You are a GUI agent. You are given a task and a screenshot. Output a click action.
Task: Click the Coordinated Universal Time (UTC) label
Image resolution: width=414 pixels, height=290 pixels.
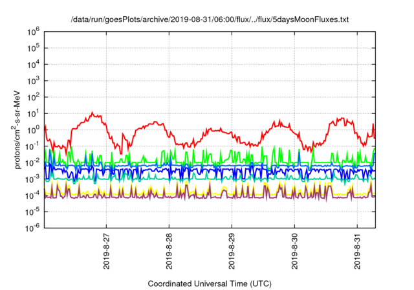tap(210, 284)
